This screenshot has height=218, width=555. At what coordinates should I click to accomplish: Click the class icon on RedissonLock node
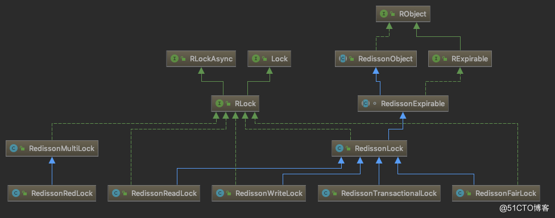pos(339,148)
